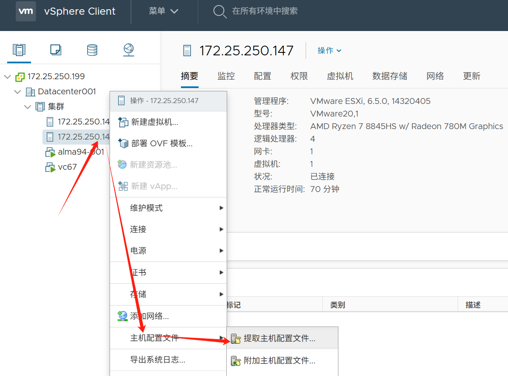Open the Storage inventory view icon

pos(92,50)
